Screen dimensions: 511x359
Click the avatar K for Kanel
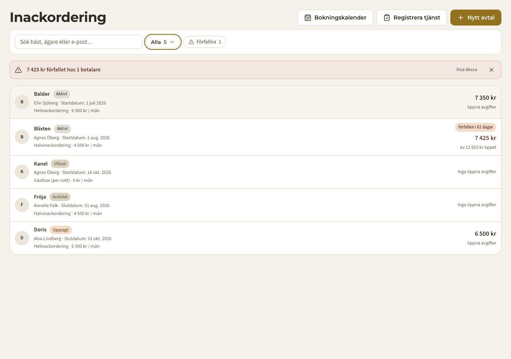[x=22, y=172]
